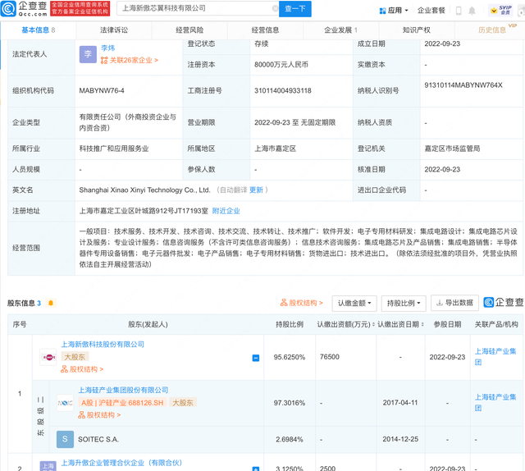This screenshot has width=525, height=471.
Task: Click the 李 legal representative avatar
Action: click(x=88, y=54)
